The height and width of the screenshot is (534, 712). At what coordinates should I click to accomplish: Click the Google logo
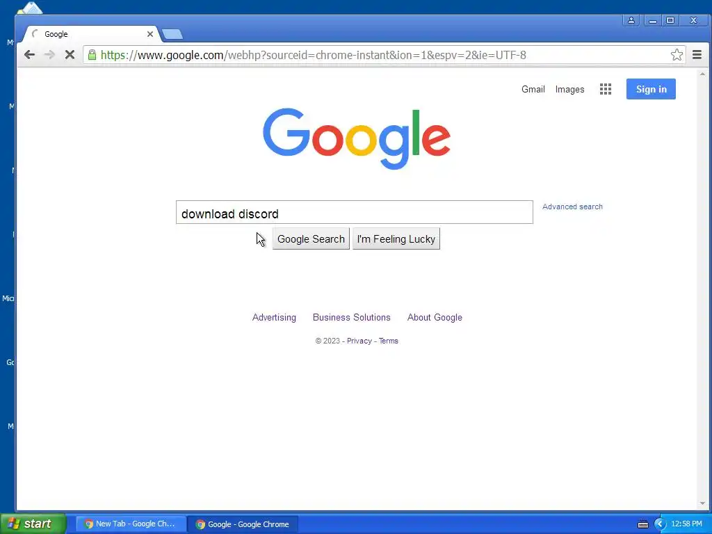tap(357, 138)
